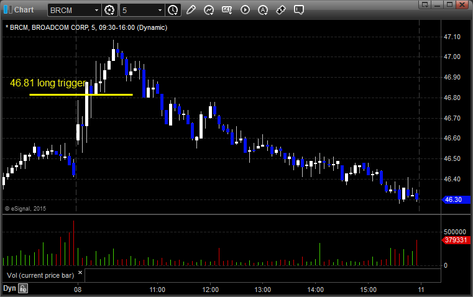The width and height of the screenshot is (473, 297).
Task: Open the symbol settings gear icon
Action: point(110,10)
